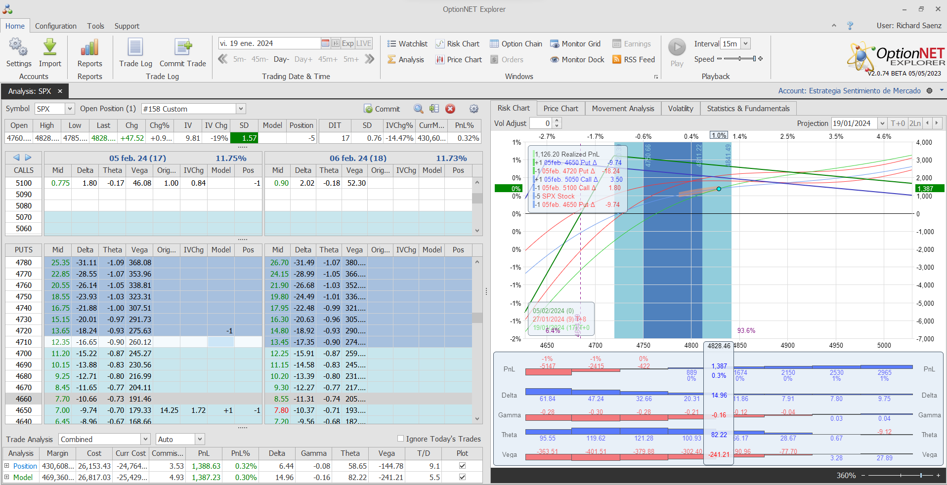Click the red delete position icon
The height and width of the screenshot is (485, 947).
pyautogui.click(x=450, y=109)
